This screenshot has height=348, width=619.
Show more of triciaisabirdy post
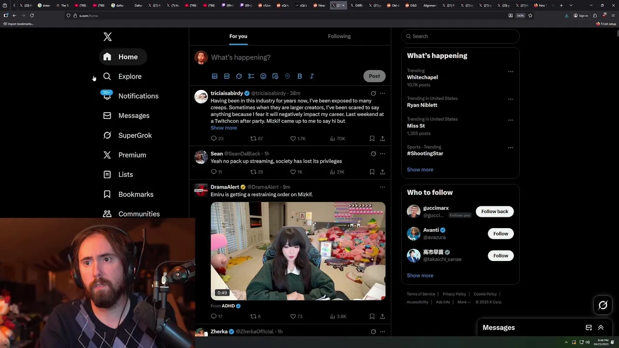tap(223, 128)
